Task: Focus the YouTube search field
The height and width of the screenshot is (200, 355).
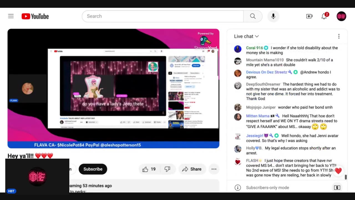Action: click(163, 16)
